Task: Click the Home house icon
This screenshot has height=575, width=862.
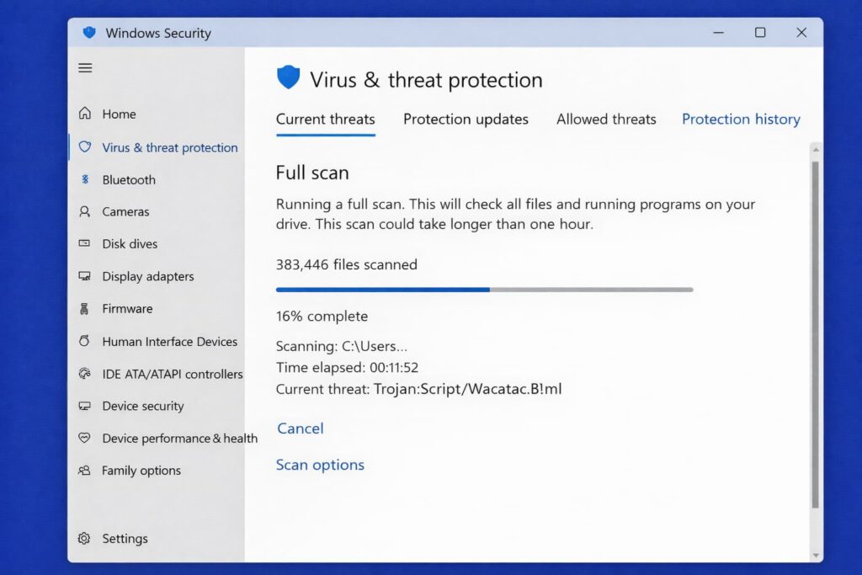Action: pyautogui.click(x=84, y=114)
